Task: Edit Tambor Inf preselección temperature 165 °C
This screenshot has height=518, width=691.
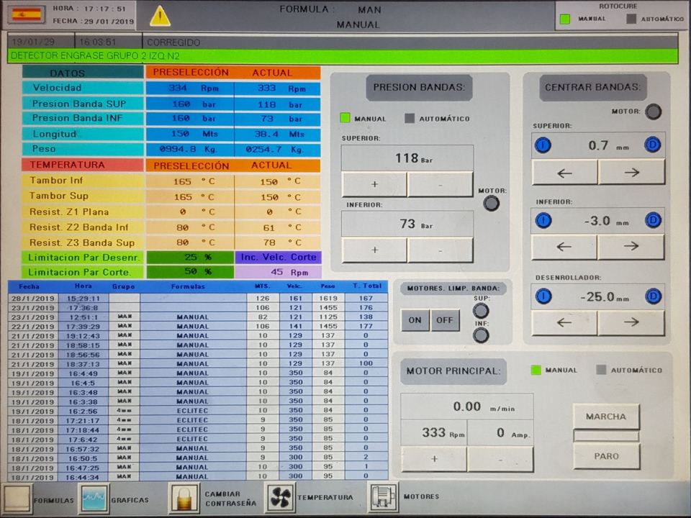Action: [190, 181]
